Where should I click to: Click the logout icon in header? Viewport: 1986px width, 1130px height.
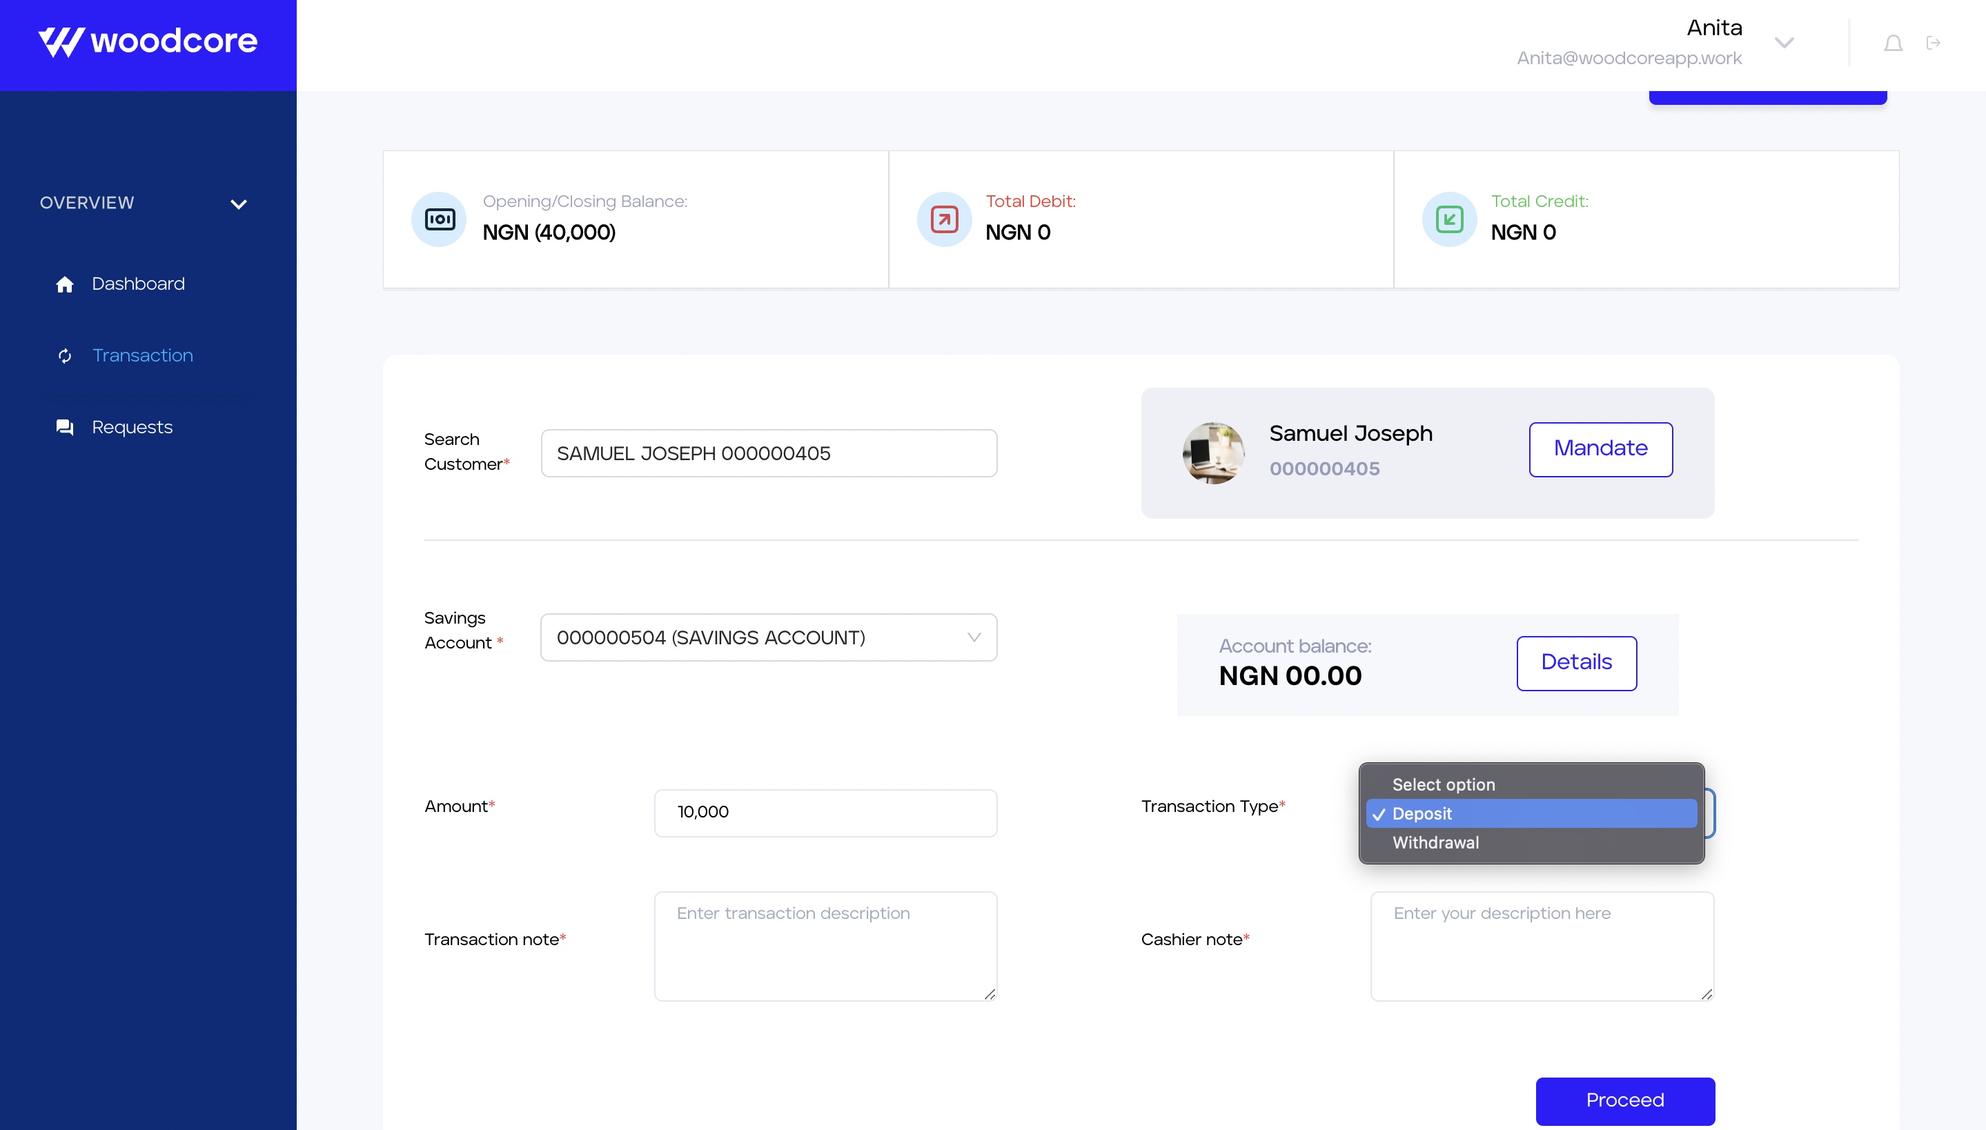click(1934, 43)
